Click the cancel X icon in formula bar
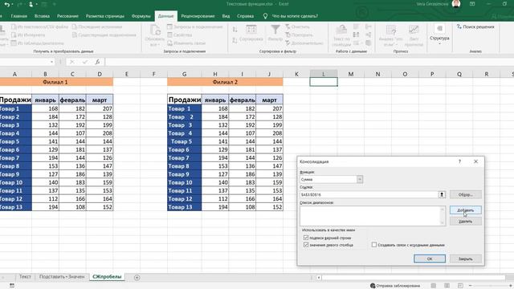514x289 pixels. [x=72, y=62]
